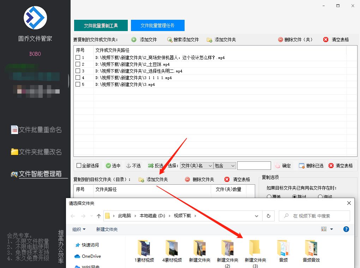Click target 添加文件夹 folder icon

pos(141,180)
